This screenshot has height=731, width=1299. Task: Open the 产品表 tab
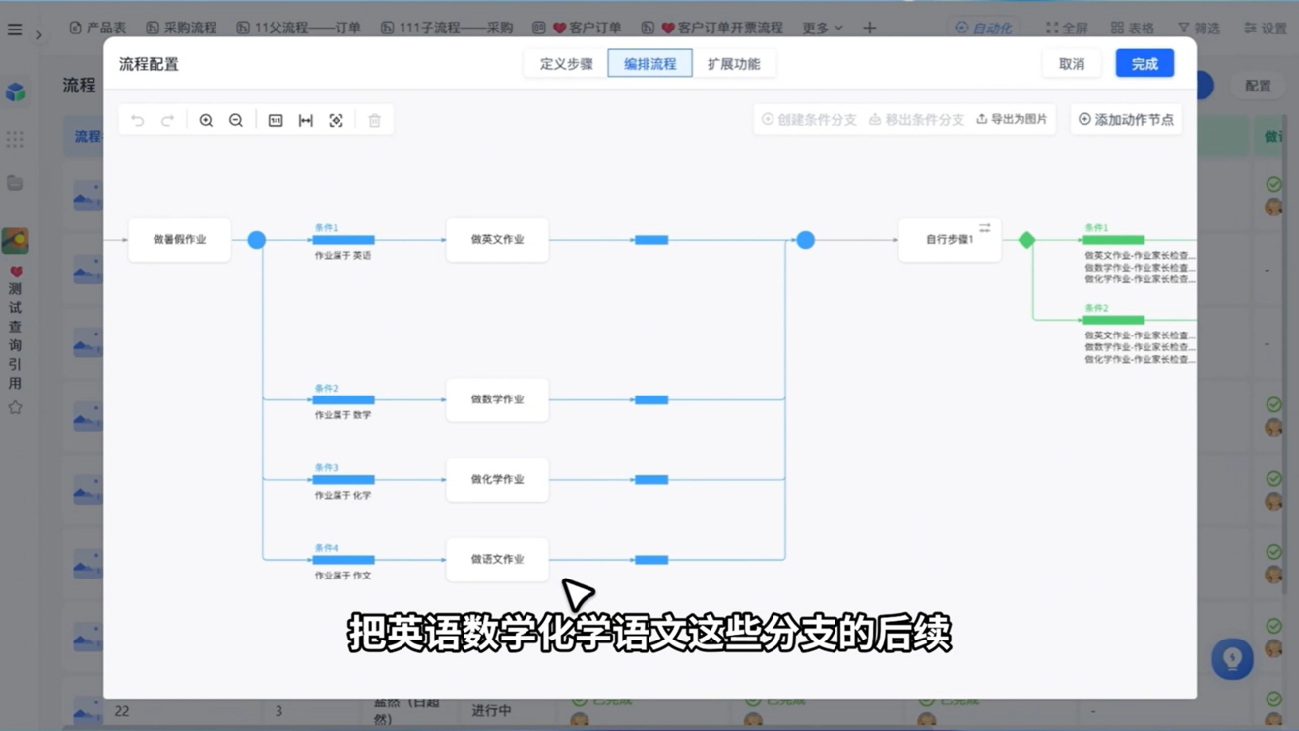pos(97,28)
